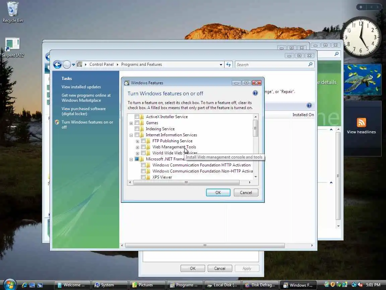
Task: Click the Back arrow in Programs and Features
Action: click(x=57, y=64)
